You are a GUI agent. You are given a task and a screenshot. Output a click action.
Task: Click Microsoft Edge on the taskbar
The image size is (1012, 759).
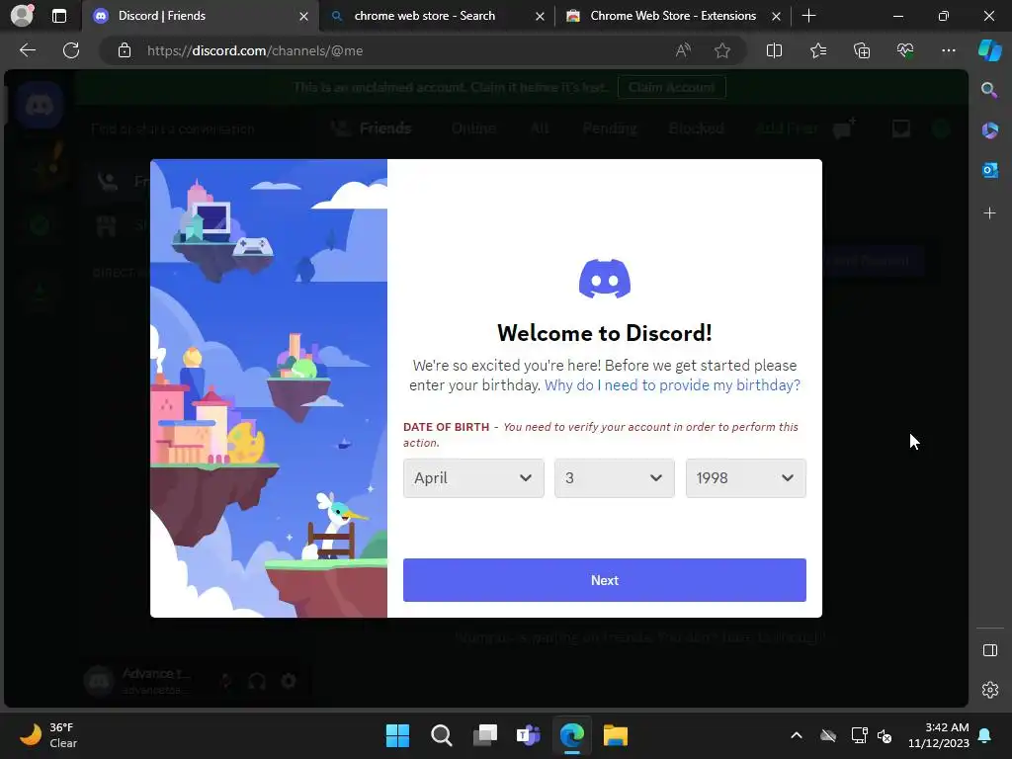(x=572, y=735)
